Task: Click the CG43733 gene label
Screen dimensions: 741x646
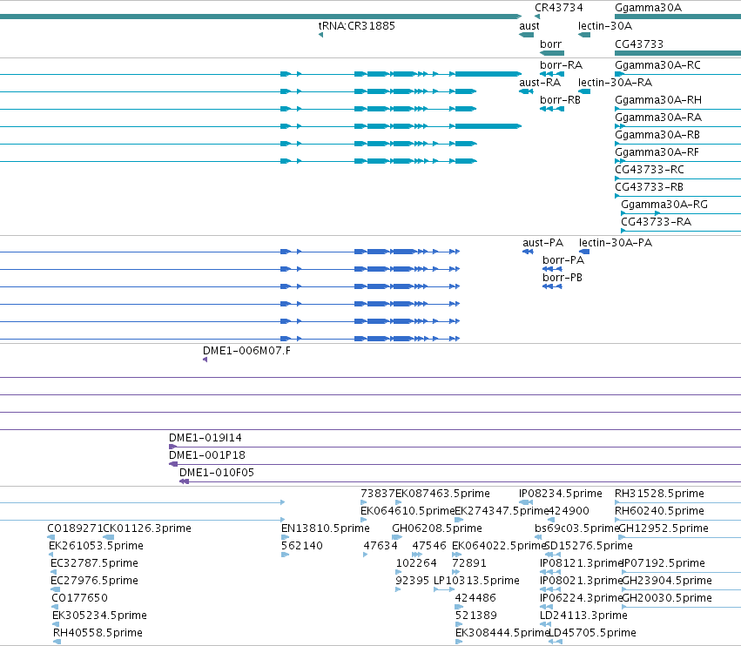Action: tap(639, 44)
